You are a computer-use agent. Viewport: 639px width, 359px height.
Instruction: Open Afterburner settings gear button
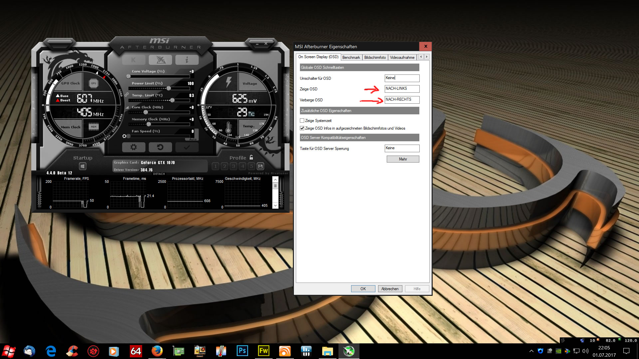pyautogui.click(x=133, y=147)
